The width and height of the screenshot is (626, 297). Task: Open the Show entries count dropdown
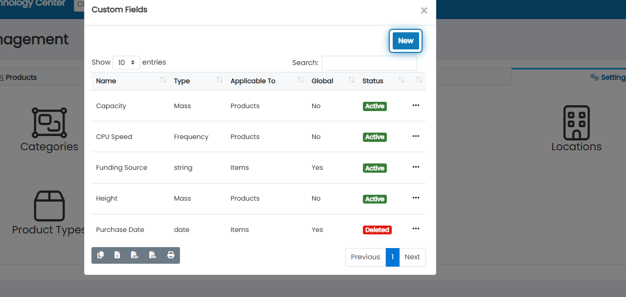tap(126, 63)
